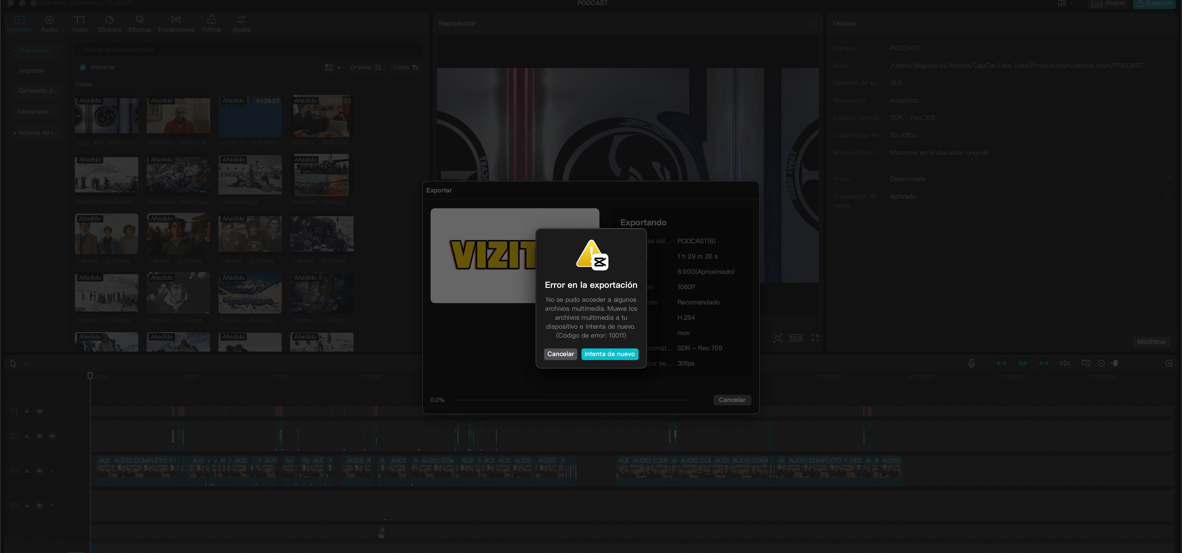Open the Reproductor hamburger menu
This screenshot has height=553, width=1182.
pyautogui.click(x=811, y=23)
